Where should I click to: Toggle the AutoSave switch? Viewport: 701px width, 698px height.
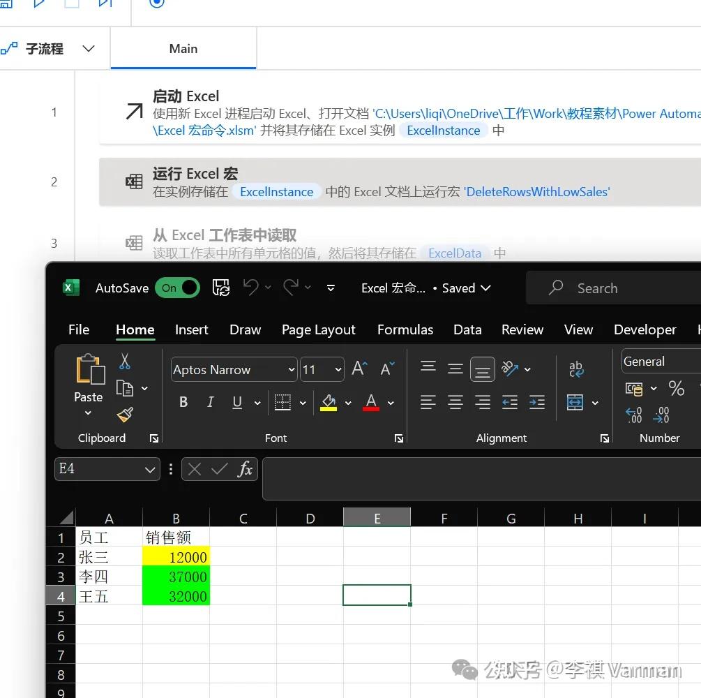tap(177, 288)
